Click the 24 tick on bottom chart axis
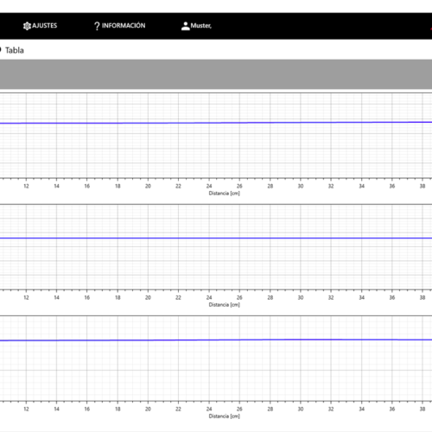This screenshot has width=432, height=432. (x=209, y=409)
